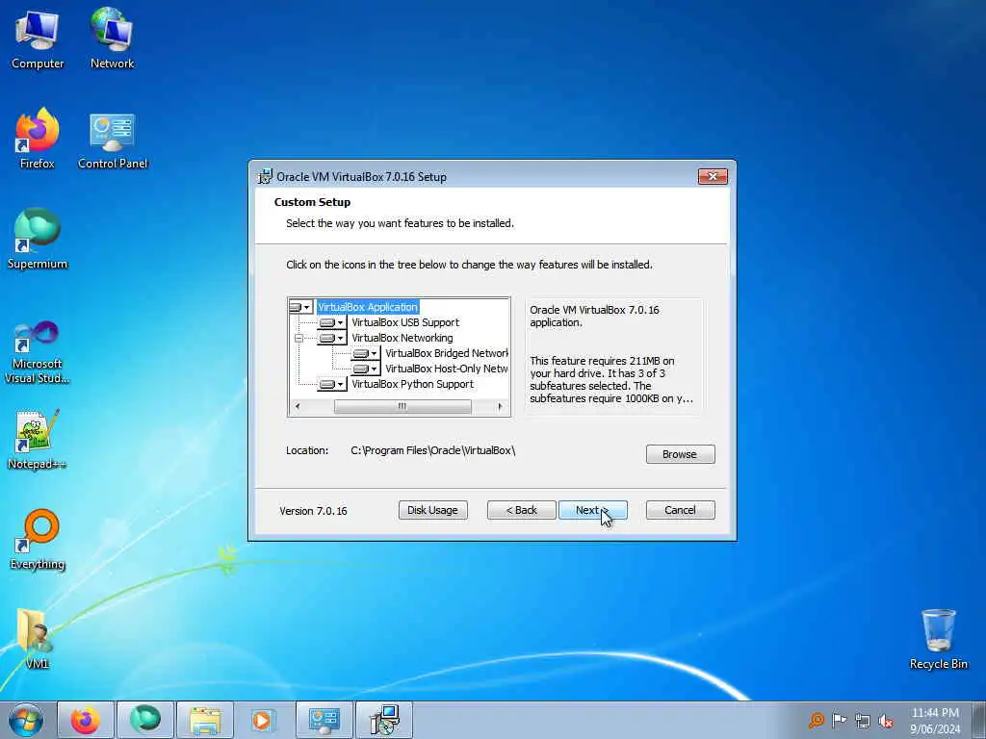Select VirtualBox USB Support tree item
The width and height of the screenshot is (986, 739).
point(405,322)
